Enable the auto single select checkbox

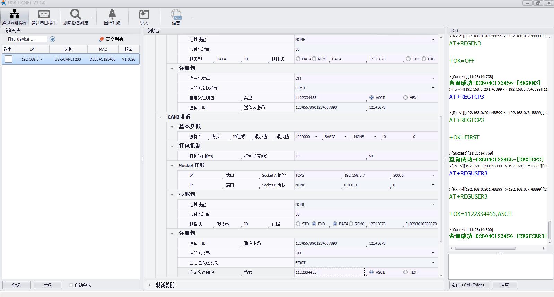click(x=71, y=285)
